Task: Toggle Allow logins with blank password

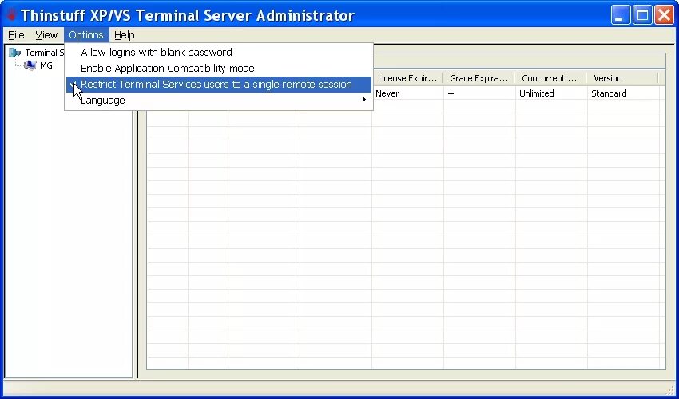Action: pyautogui.click(x=219, y=53)
